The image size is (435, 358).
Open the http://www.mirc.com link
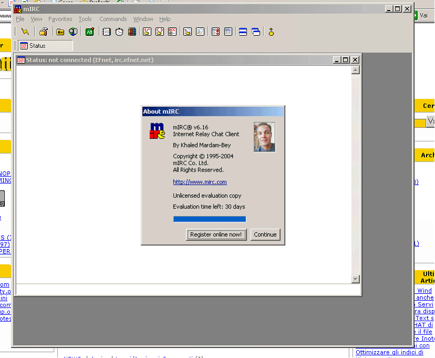click(x=200, y=182)
